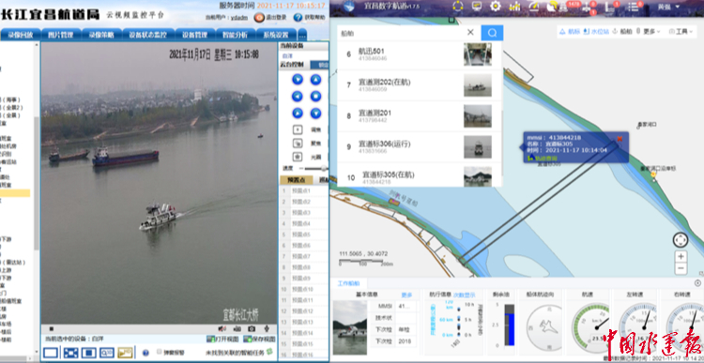Open the user account dropdown in header
The height and width of the screenshot is (363, 704).
pyautogui.click(x=668, y=7)
